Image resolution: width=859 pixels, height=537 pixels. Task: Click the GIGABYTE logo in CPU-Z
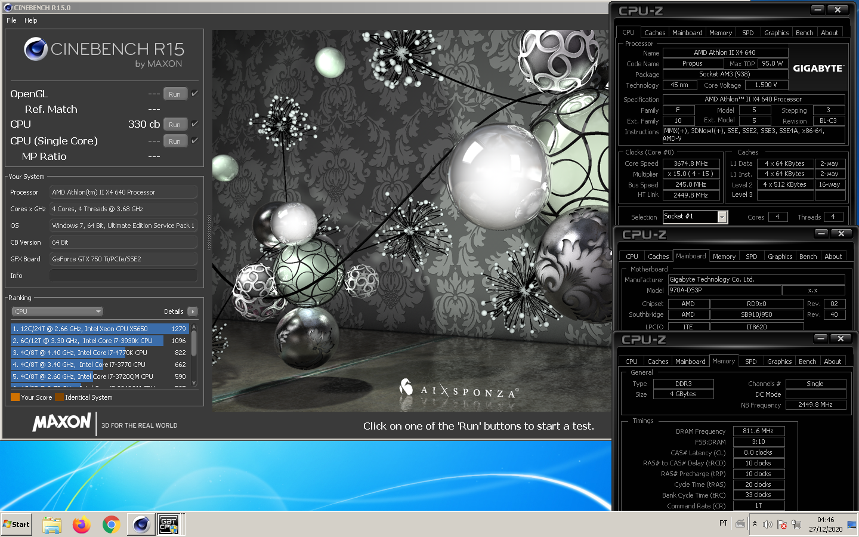tap(818, 69)
